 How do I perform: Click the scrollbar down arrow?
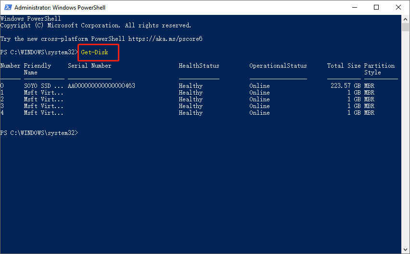(x=405, y=250)
